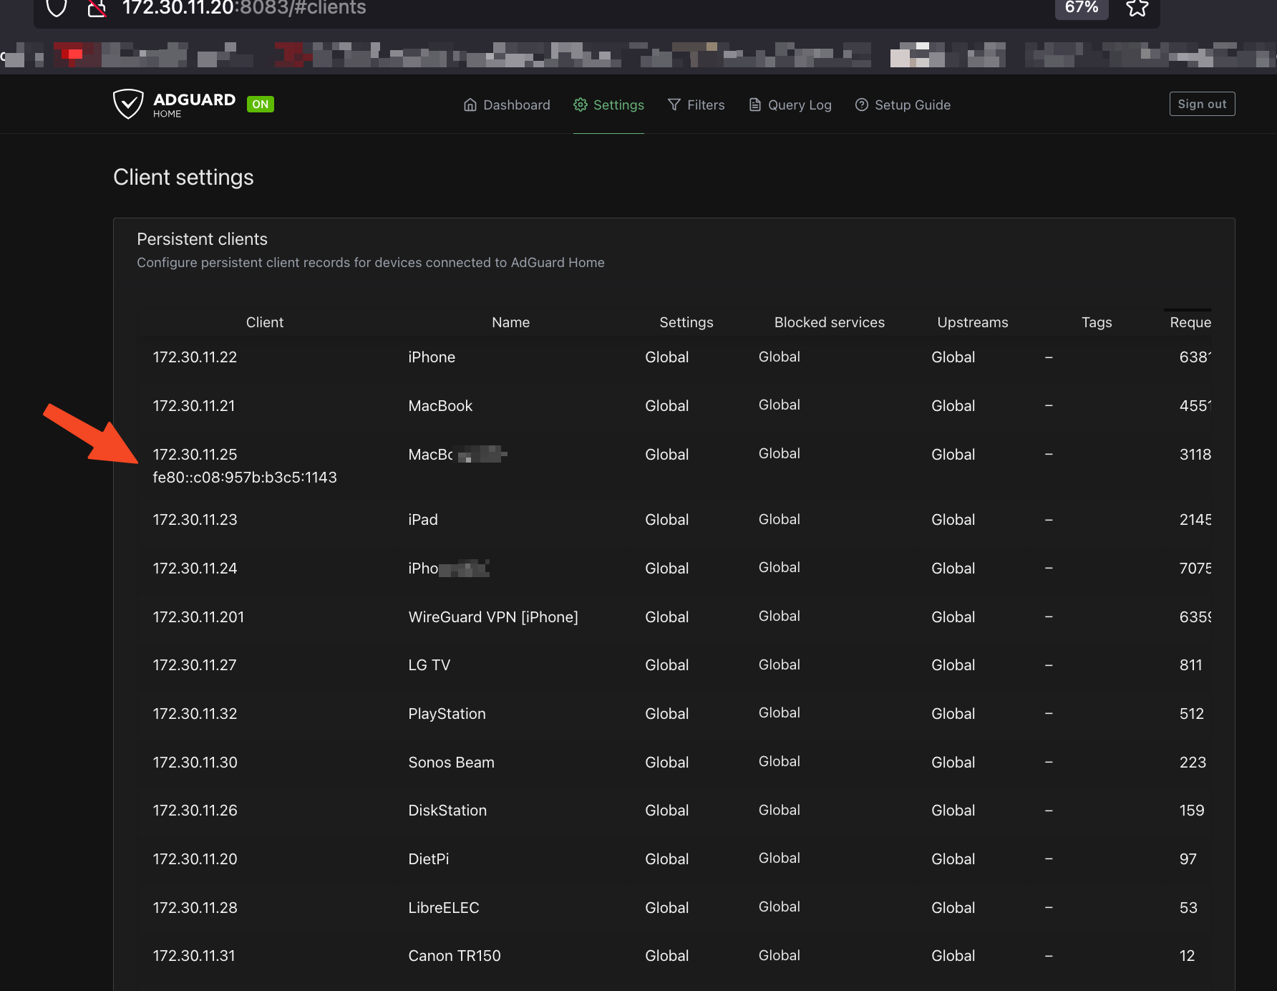Sort by the Client column header
The width and height of the screenshot is (1277, 991).
point(265,322)
